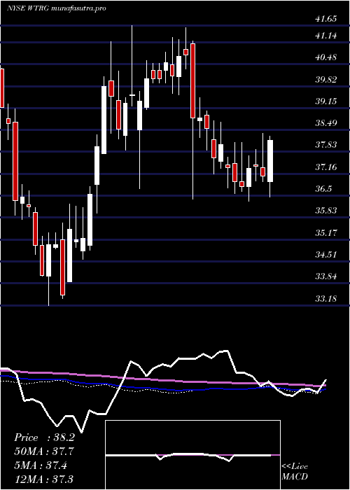Click the Price : 38.2 readout
This screenshot has width=350, height=490.
44,437
